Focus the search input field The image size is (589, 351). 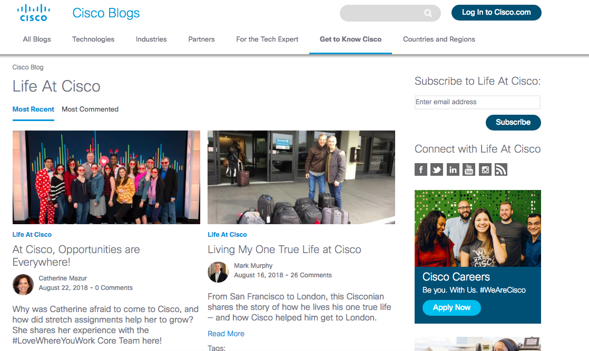tap(390, 13)
